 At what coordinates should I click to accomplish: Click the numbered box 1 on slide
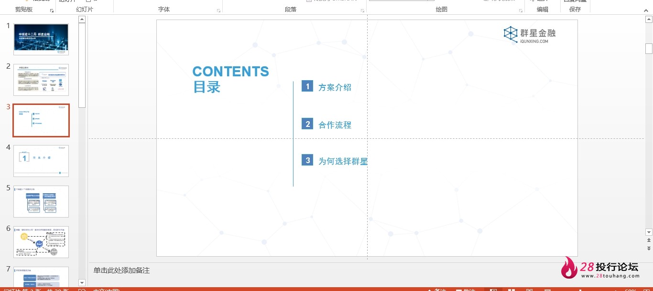[307, 86]
